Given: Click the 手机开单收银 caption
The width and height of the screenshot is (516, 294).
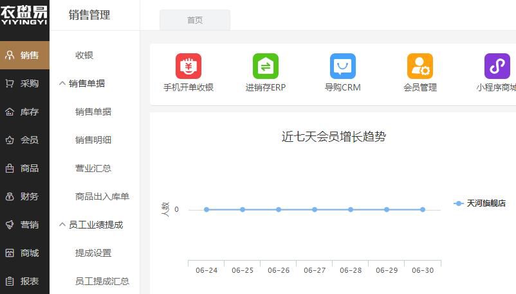Looking at the screenshot, I should [x=189, y=87].
